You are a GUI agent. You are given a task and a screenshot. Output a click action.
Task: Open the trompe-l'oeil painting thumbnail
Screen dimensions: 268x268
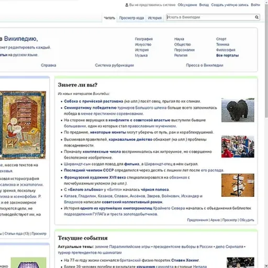coord(238,185)
